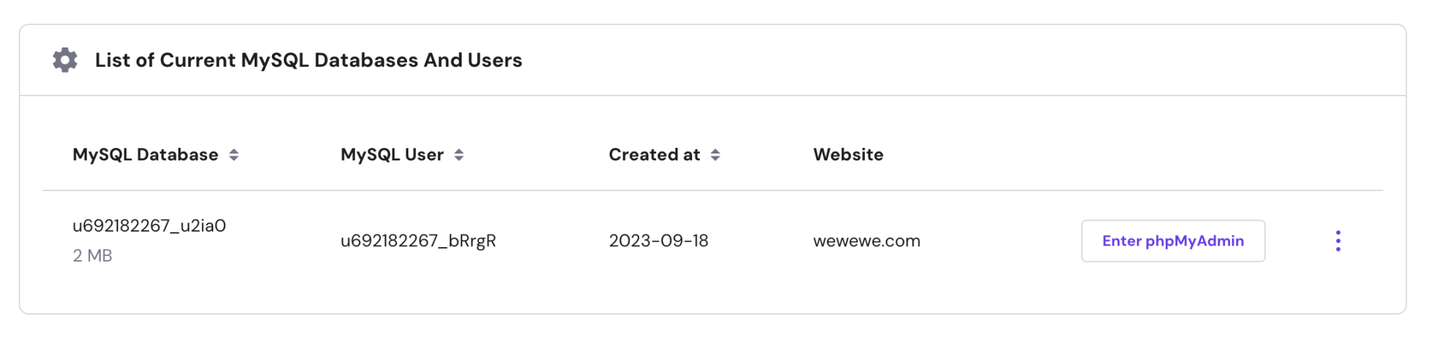Click the down arrow next to Created at
The height and width of the screenshot is (337, 1432).
point(715,159)
